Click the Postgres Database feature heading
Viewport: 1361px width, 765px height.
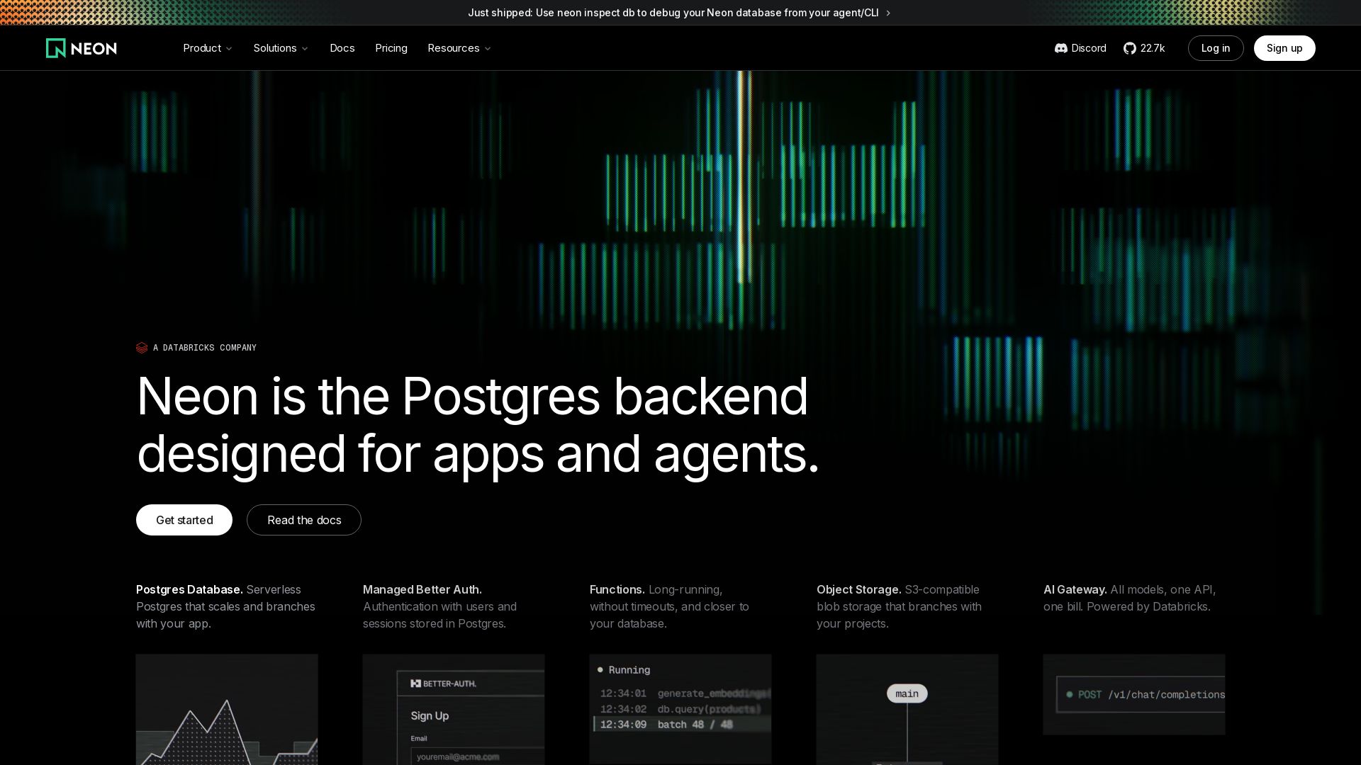pyautogui.click(x=189, y=589)
